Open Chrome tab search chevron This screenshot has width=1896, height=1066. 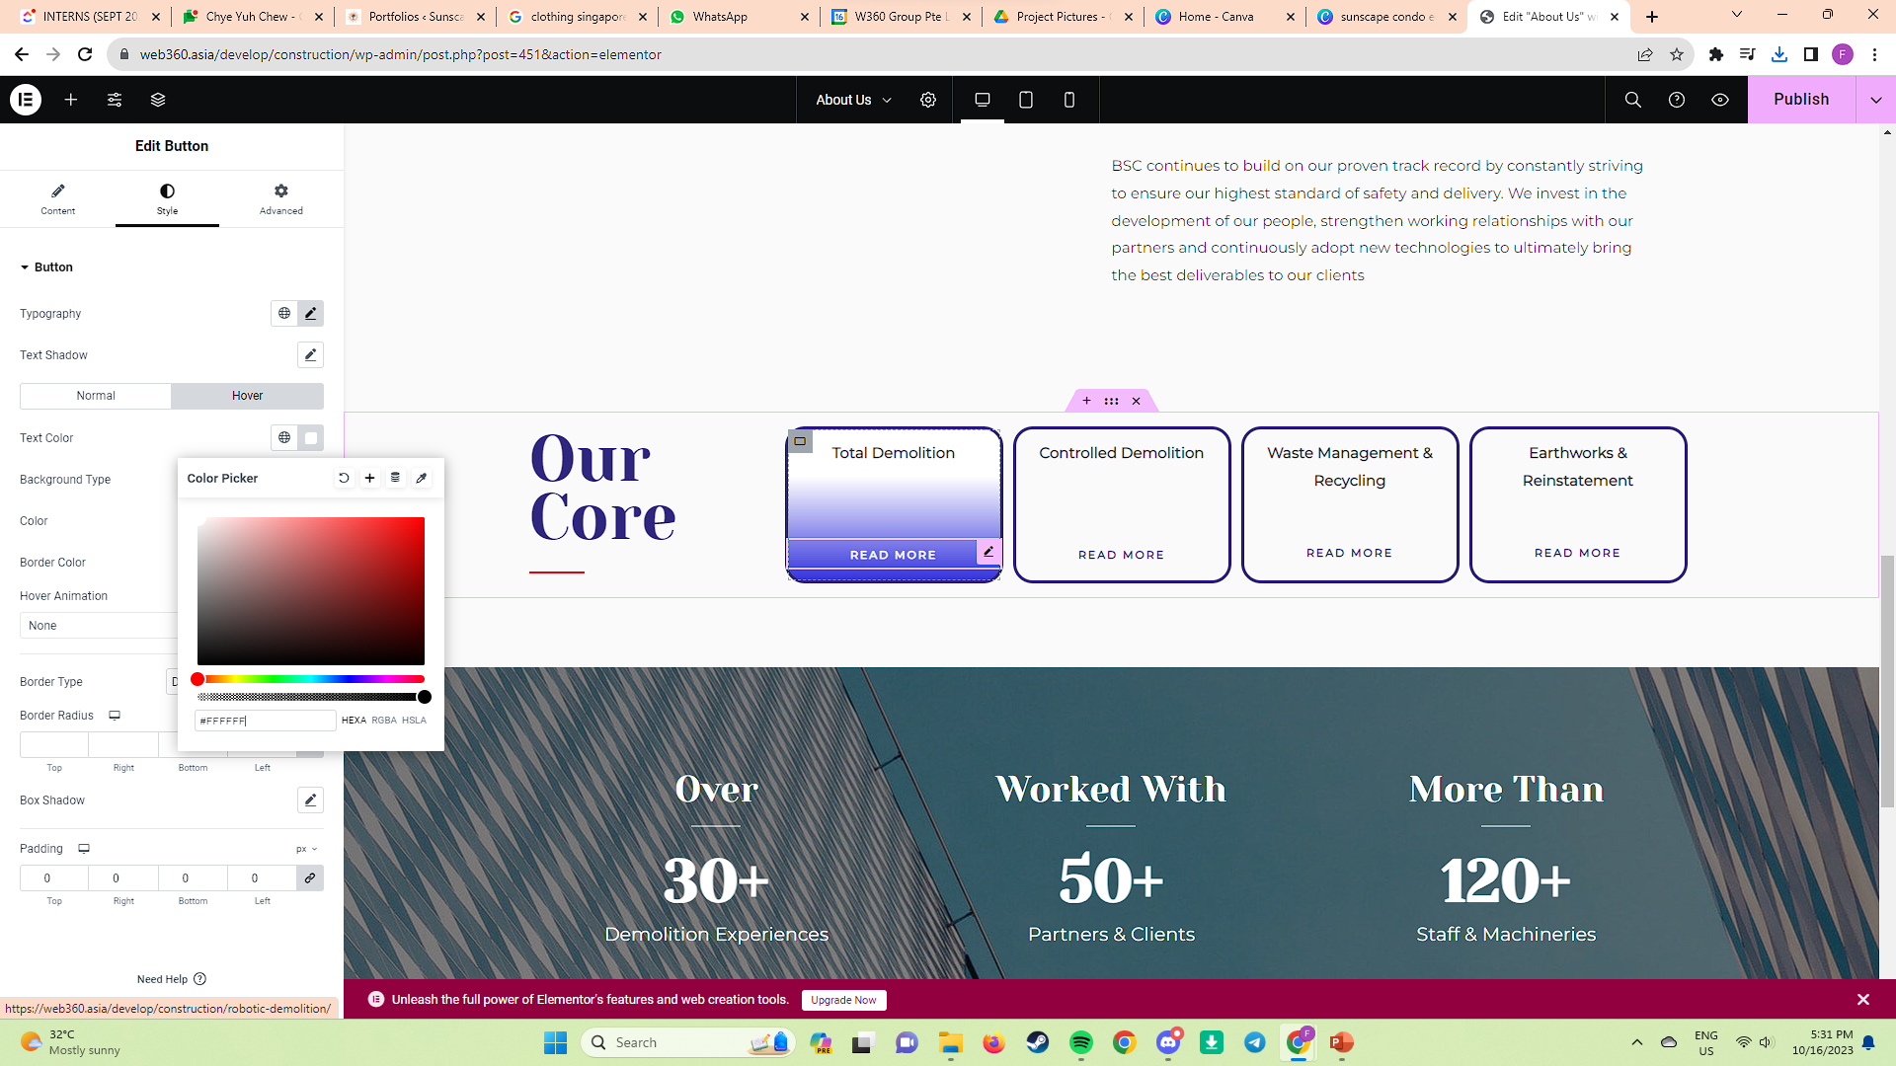tap(1737, 15)
